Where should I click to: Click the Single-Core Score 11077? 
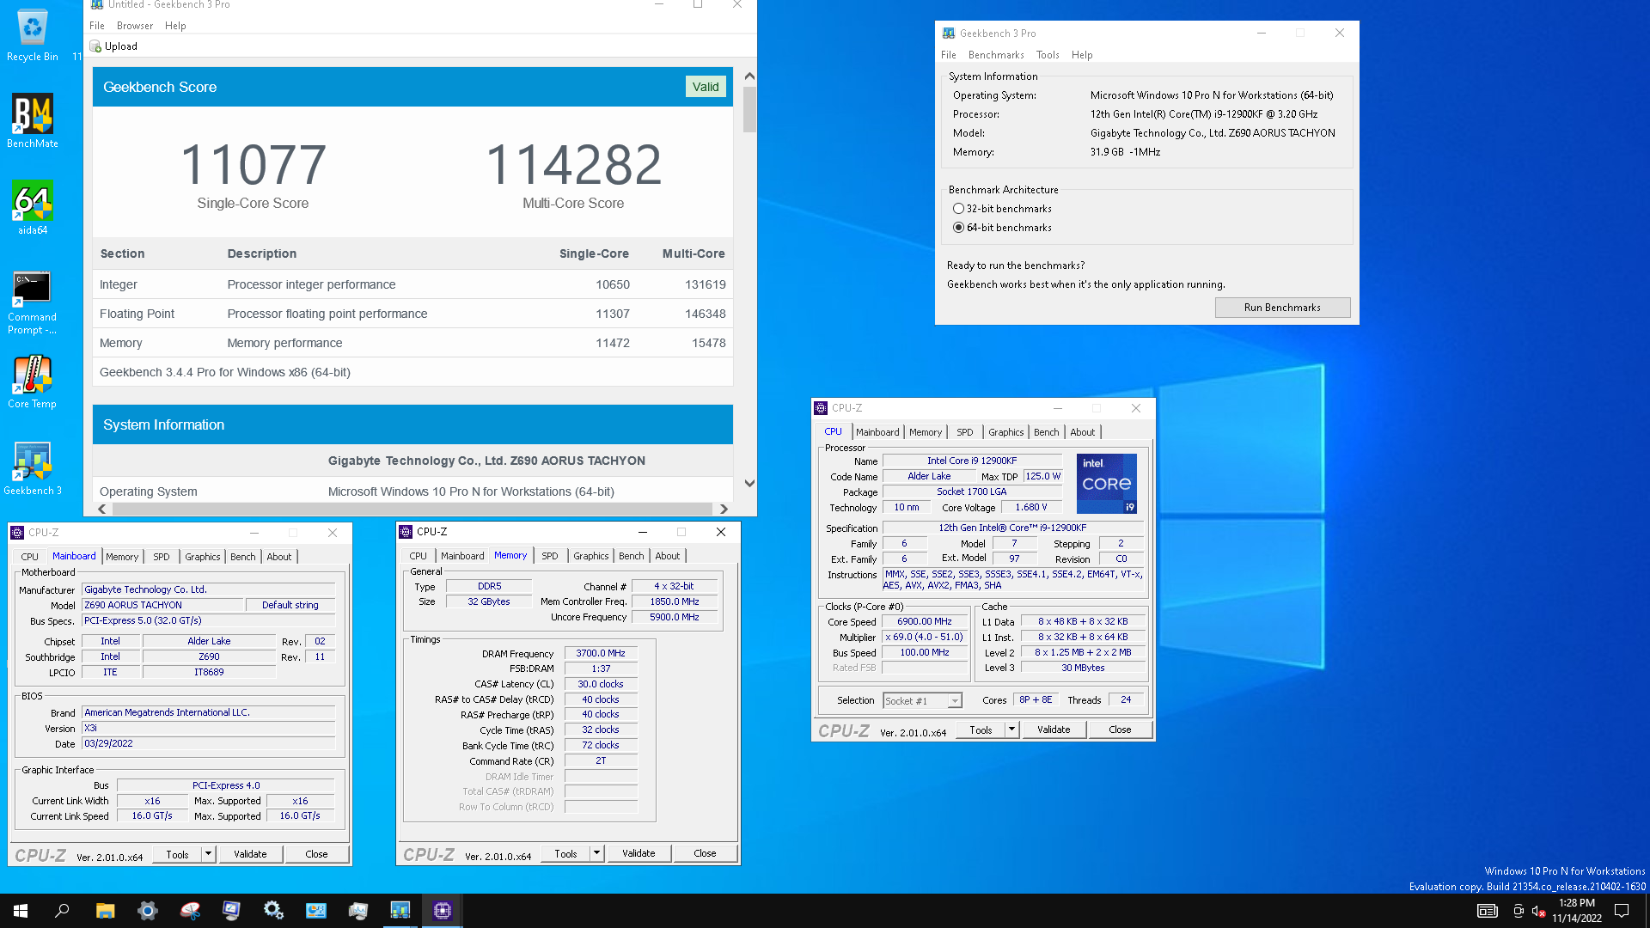click(253, 165)
